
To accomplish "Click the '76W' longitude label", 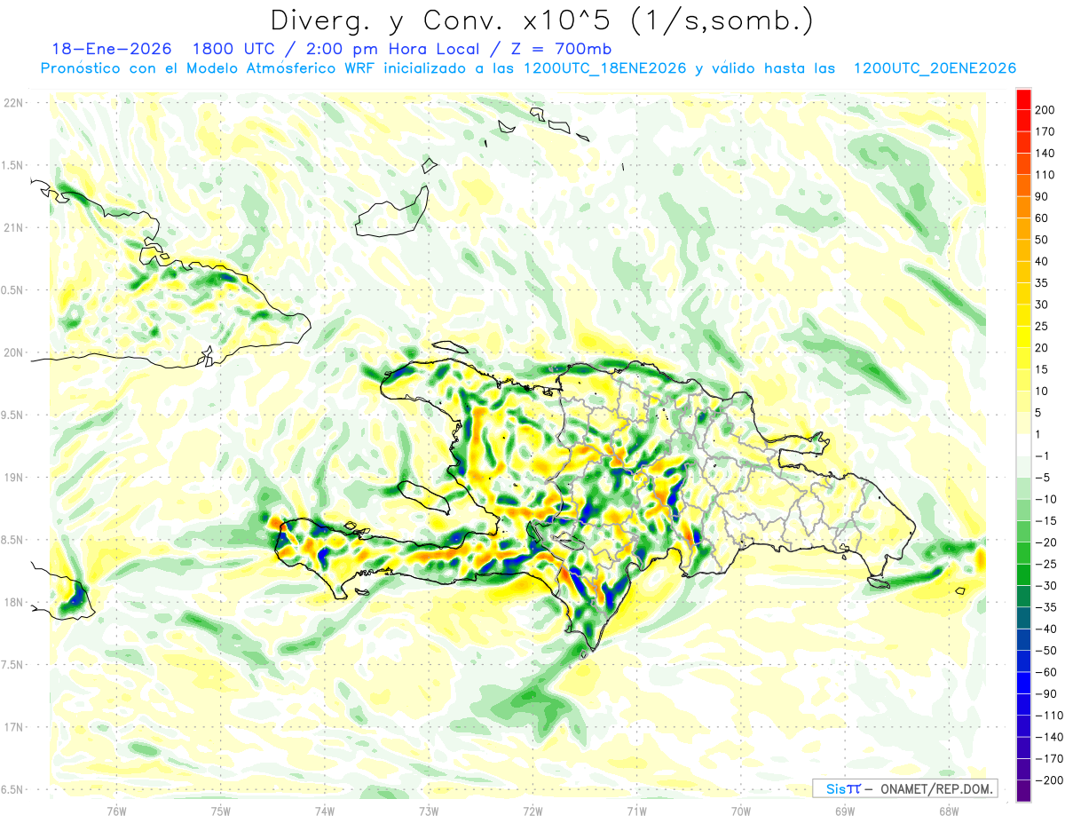I will [117, 810].
